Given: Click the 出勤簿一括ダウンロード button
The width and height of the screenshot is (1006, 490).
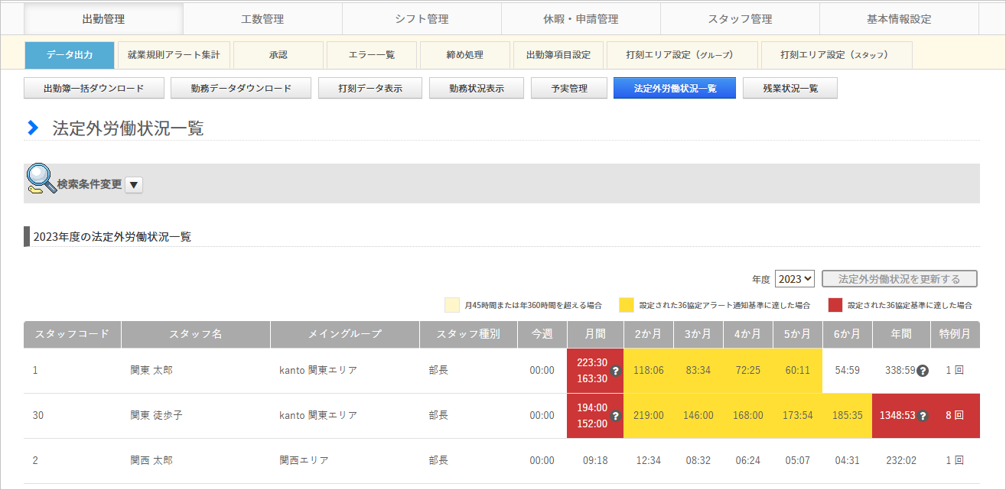Looking at the screenshot, I should pyautogui.click(x=94, y=89).
